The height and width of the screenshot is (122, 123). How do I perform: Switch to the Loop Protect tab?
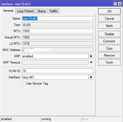coord(25,11)
